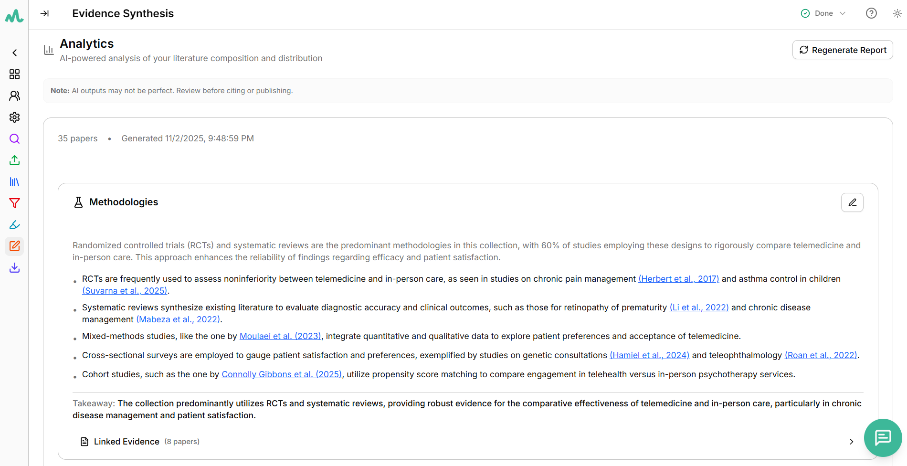Open the Herbert et al., 2017 citation
The height and width of the screenshot is (466, 907).
pos(678,279)
